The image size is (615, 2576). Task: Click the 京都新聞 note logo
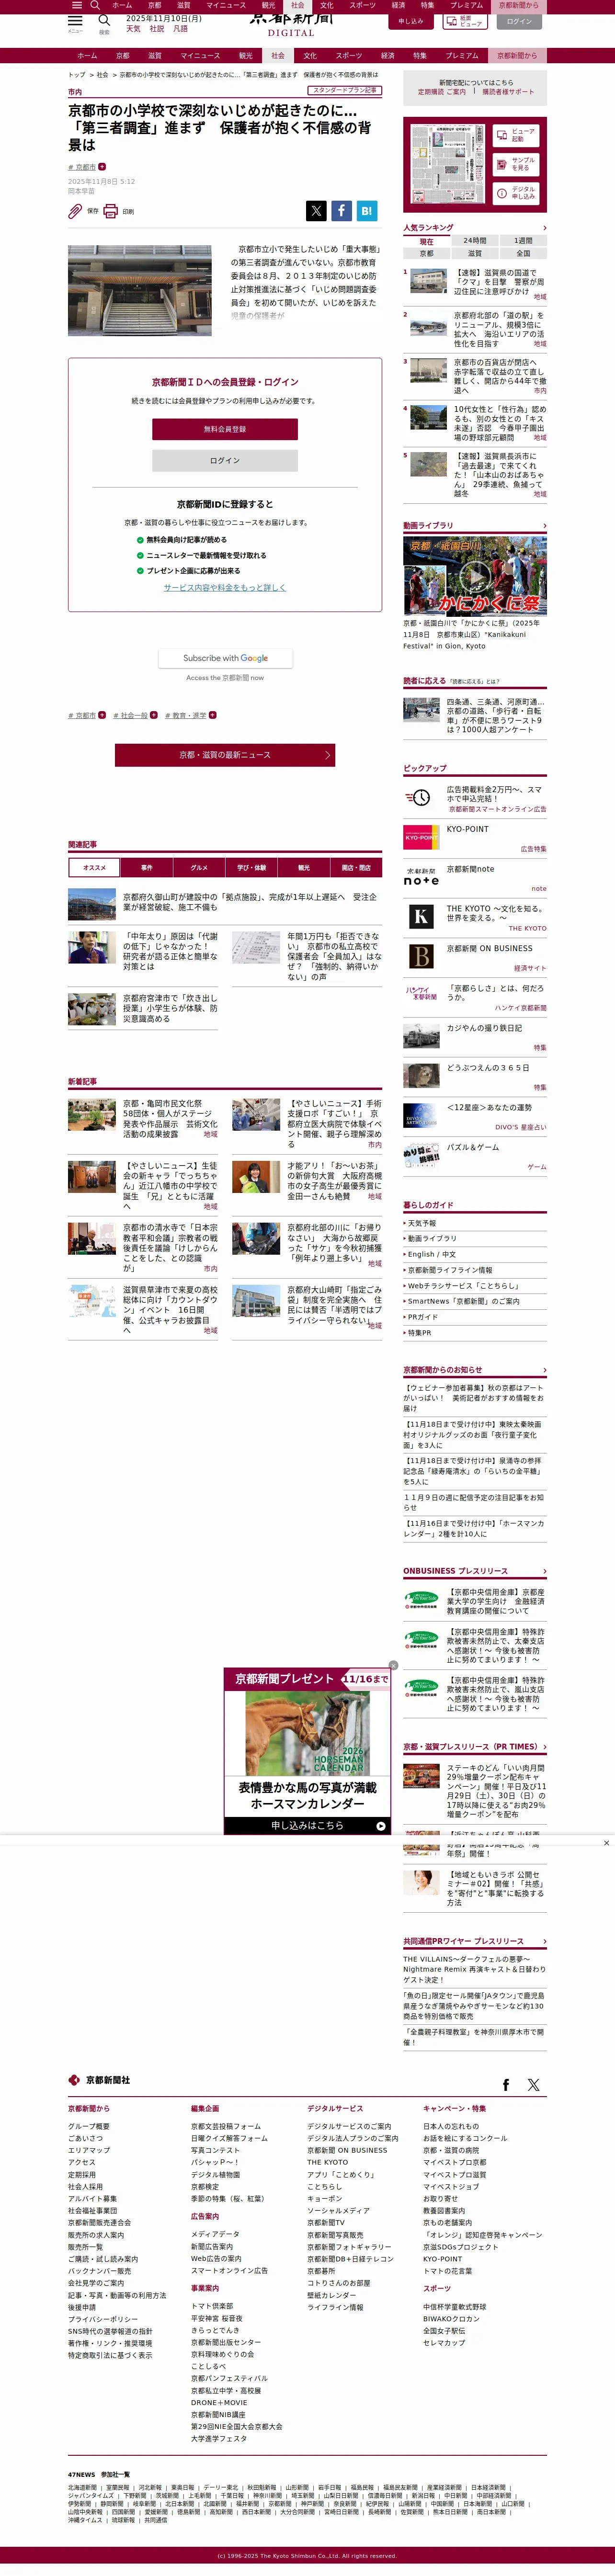point(421,877)
